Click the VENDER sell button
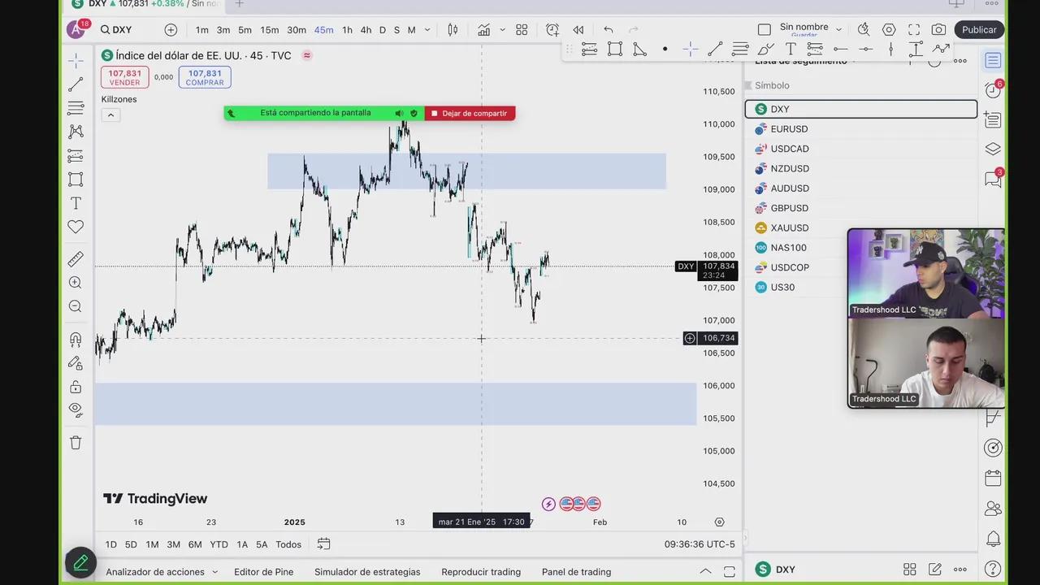This screenshot has width=1040, height=585. 125,77
